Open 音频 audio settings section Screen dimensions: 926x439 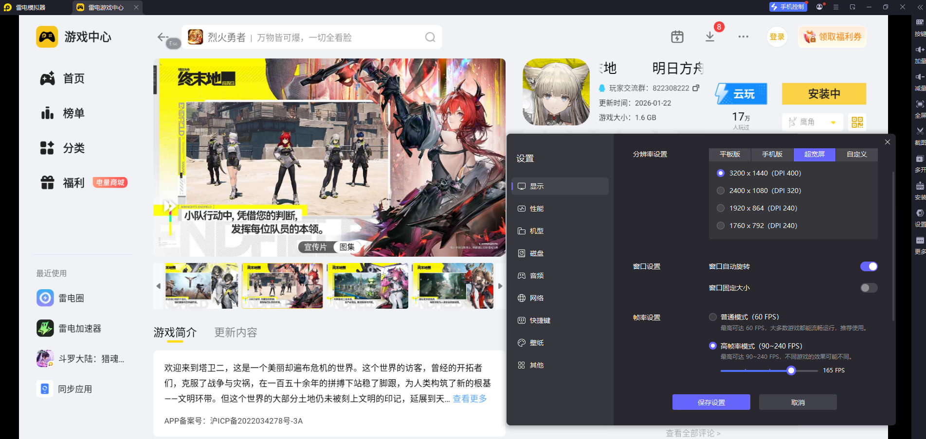pyautogui.click(x=560, y=276)
